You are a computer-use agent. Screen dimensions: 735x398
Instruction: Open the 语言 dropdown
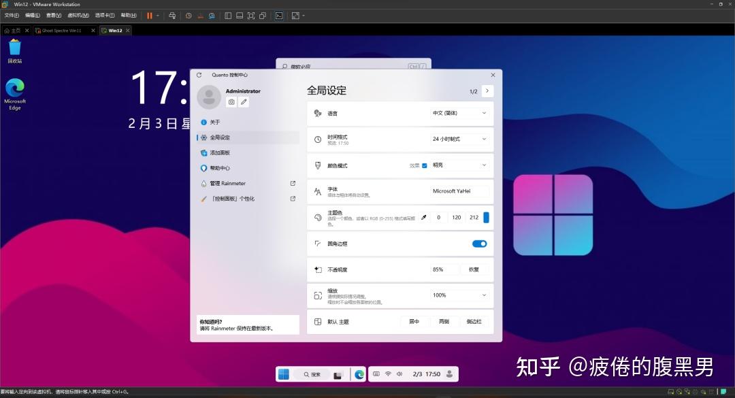coord(459,114)
